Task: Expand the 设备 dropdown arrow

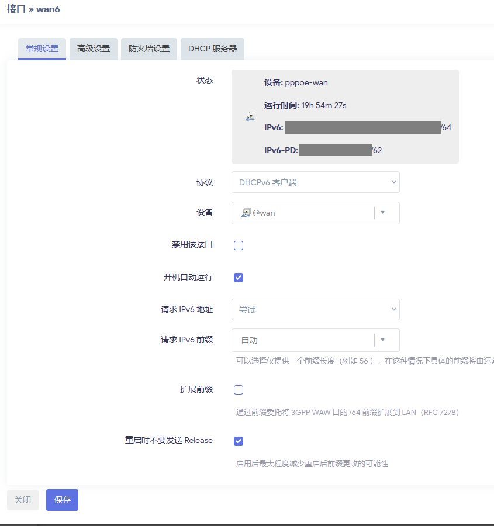Action: pyautogui.click(x=383, y=213)
